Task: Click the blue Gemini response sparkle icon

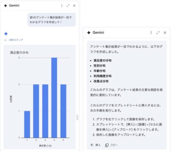Action: 6,34
